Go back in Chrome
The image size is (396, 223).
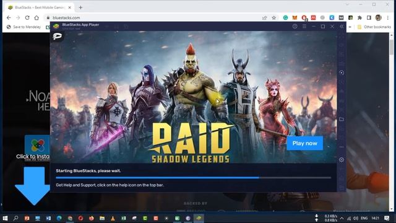click(9, 18)
